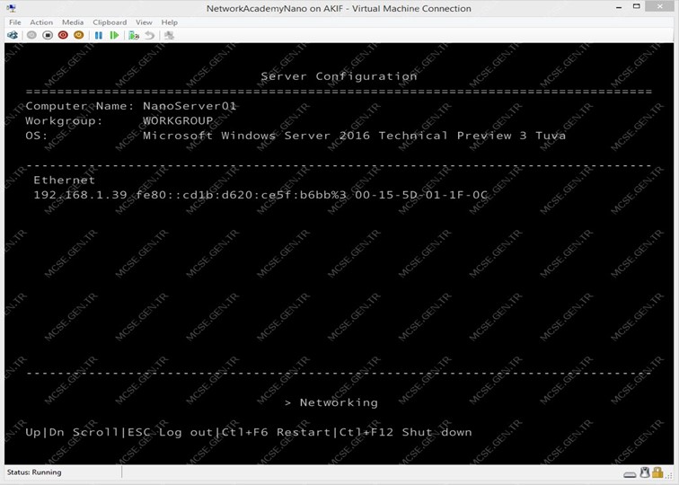The height and width of the screenshot is (485, 679).
Task: Click the OS line Windows Server 2016 text
Action: 354,135
